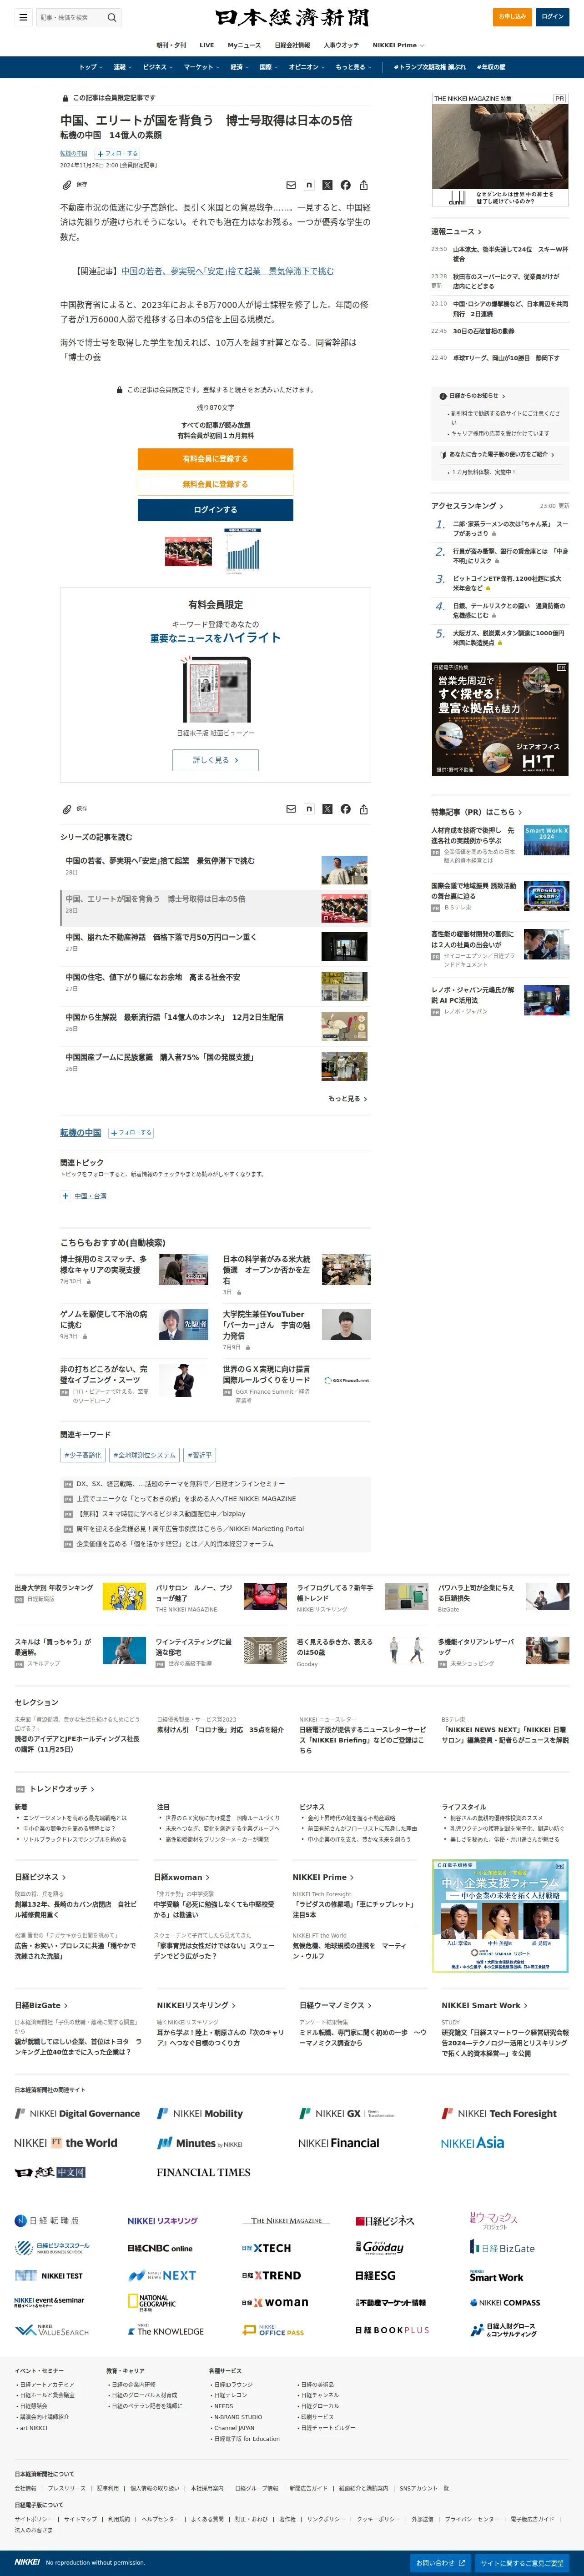The height and width of the screenshot is (2576, 584).
Task: Share to X icon under the headline
Action: pyautogui.click(x=327, y=185)
